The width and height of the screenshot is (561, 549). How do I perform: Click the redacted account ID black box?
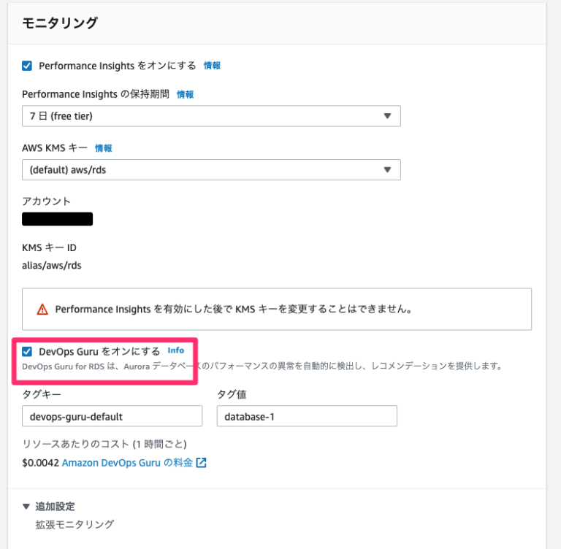(57, 219)
